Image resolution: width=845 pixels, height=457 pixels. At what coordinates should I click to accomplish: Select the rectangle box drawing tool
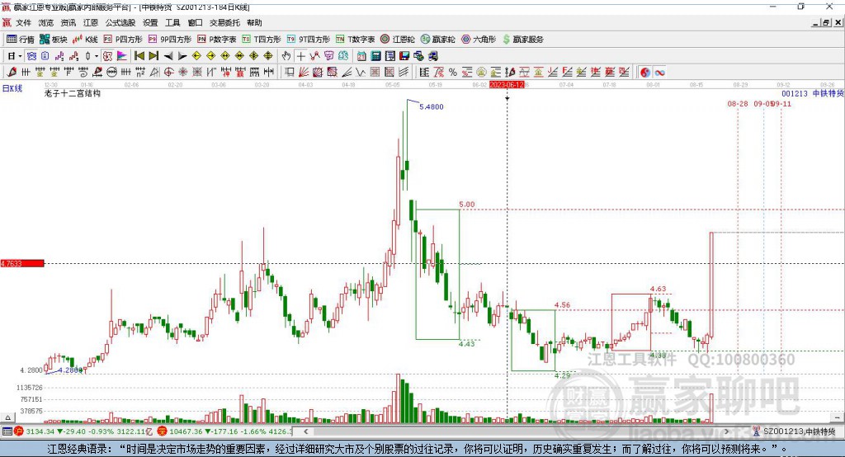pos(290,73)
